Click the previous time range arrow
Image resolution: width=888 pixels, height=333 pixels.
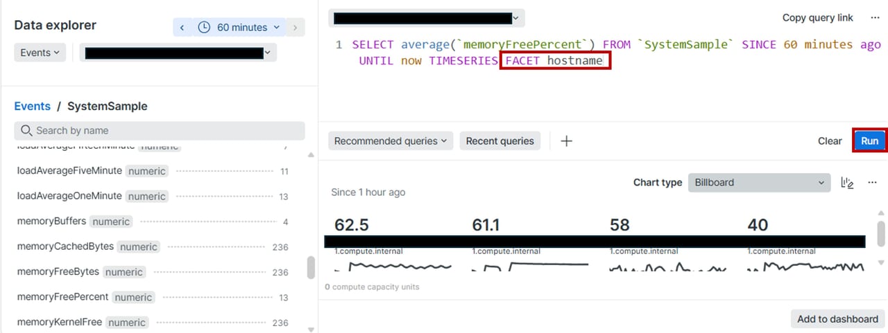pyautogui.click(x=182, y=28)
